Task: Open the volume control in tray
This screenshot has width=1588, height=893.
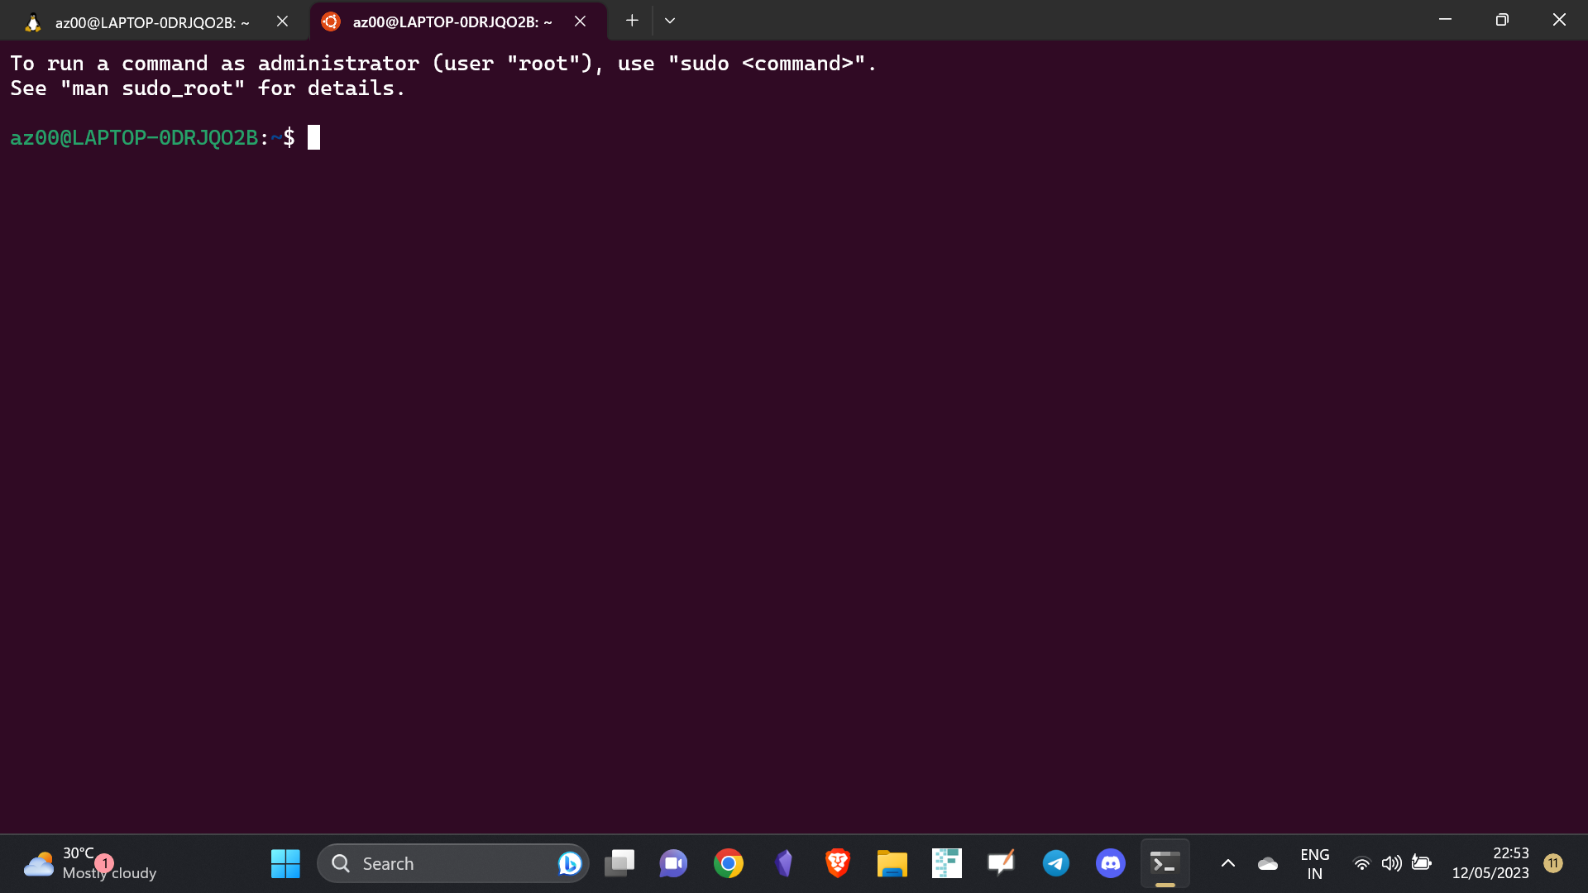Action: (x=1391, y=863)
